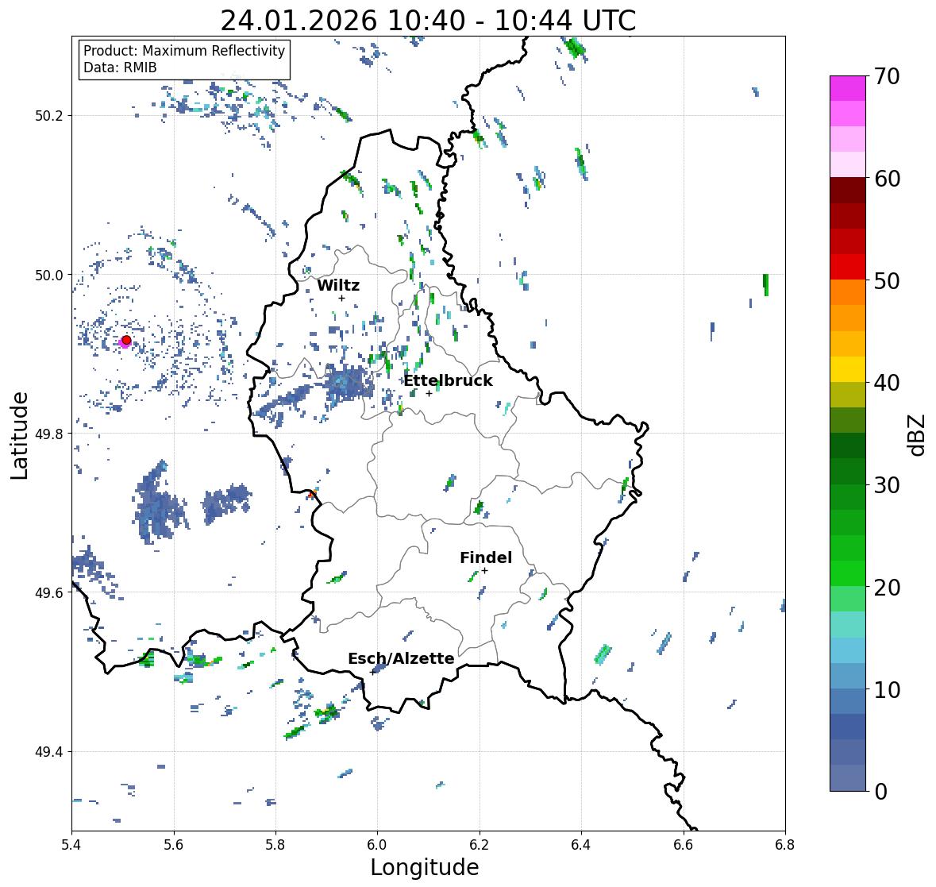Click the Ettelbruck city label
This screenshot has width=936, height=887.
point(449,380)
